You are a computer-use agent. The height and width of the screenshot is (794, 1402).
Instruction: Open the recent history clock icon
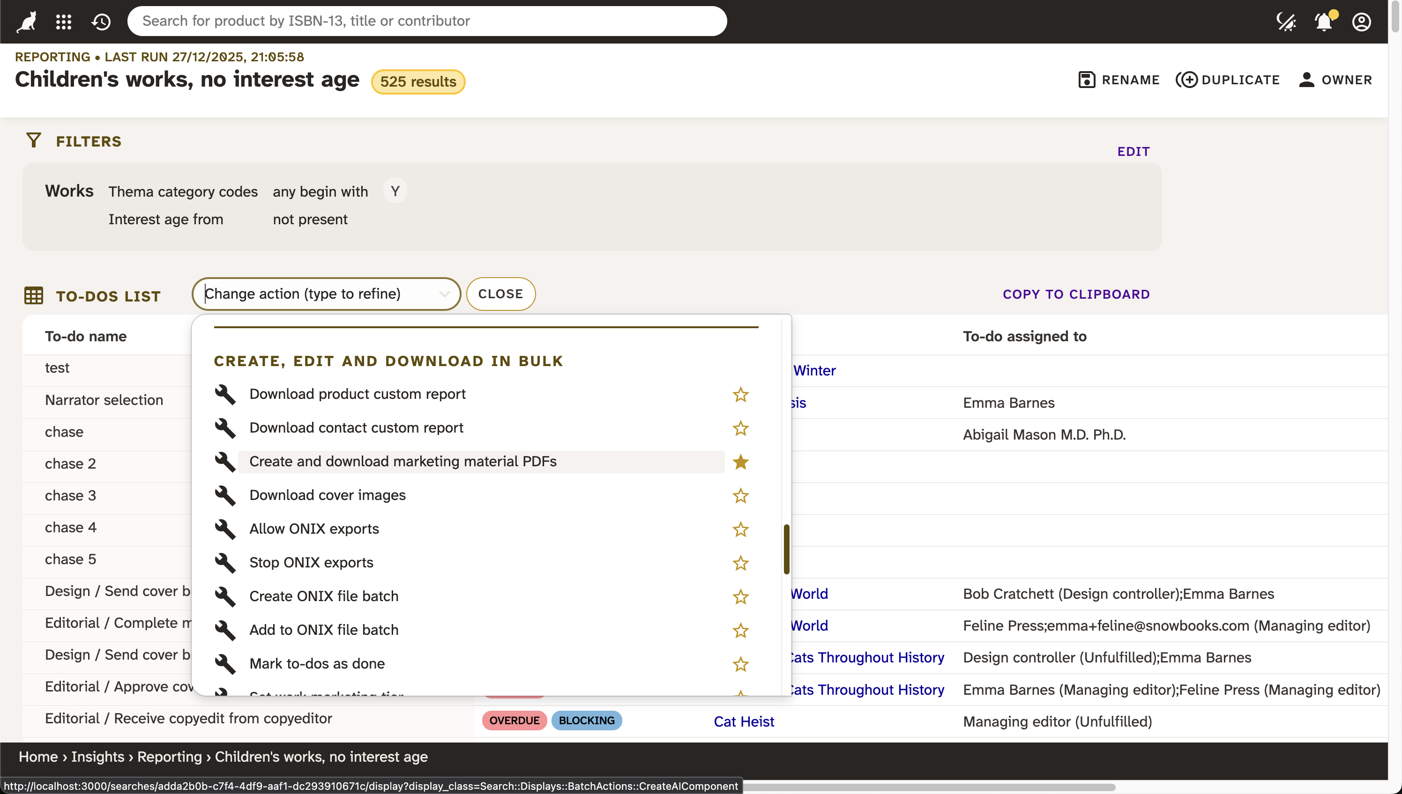(102, 22)
